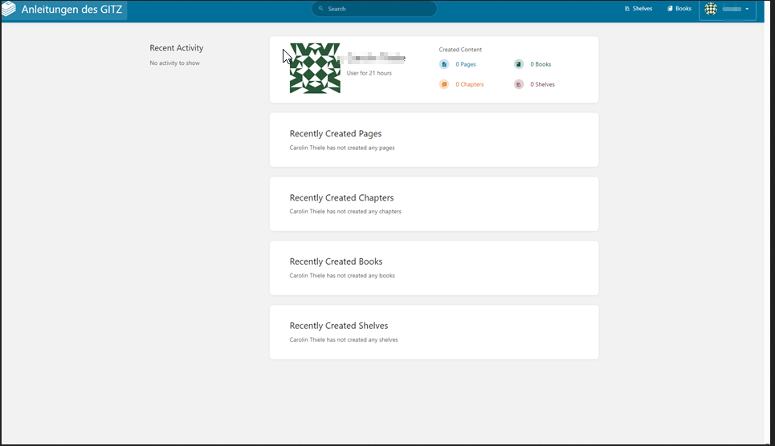Open Books in the top navigation

point(679,9)
